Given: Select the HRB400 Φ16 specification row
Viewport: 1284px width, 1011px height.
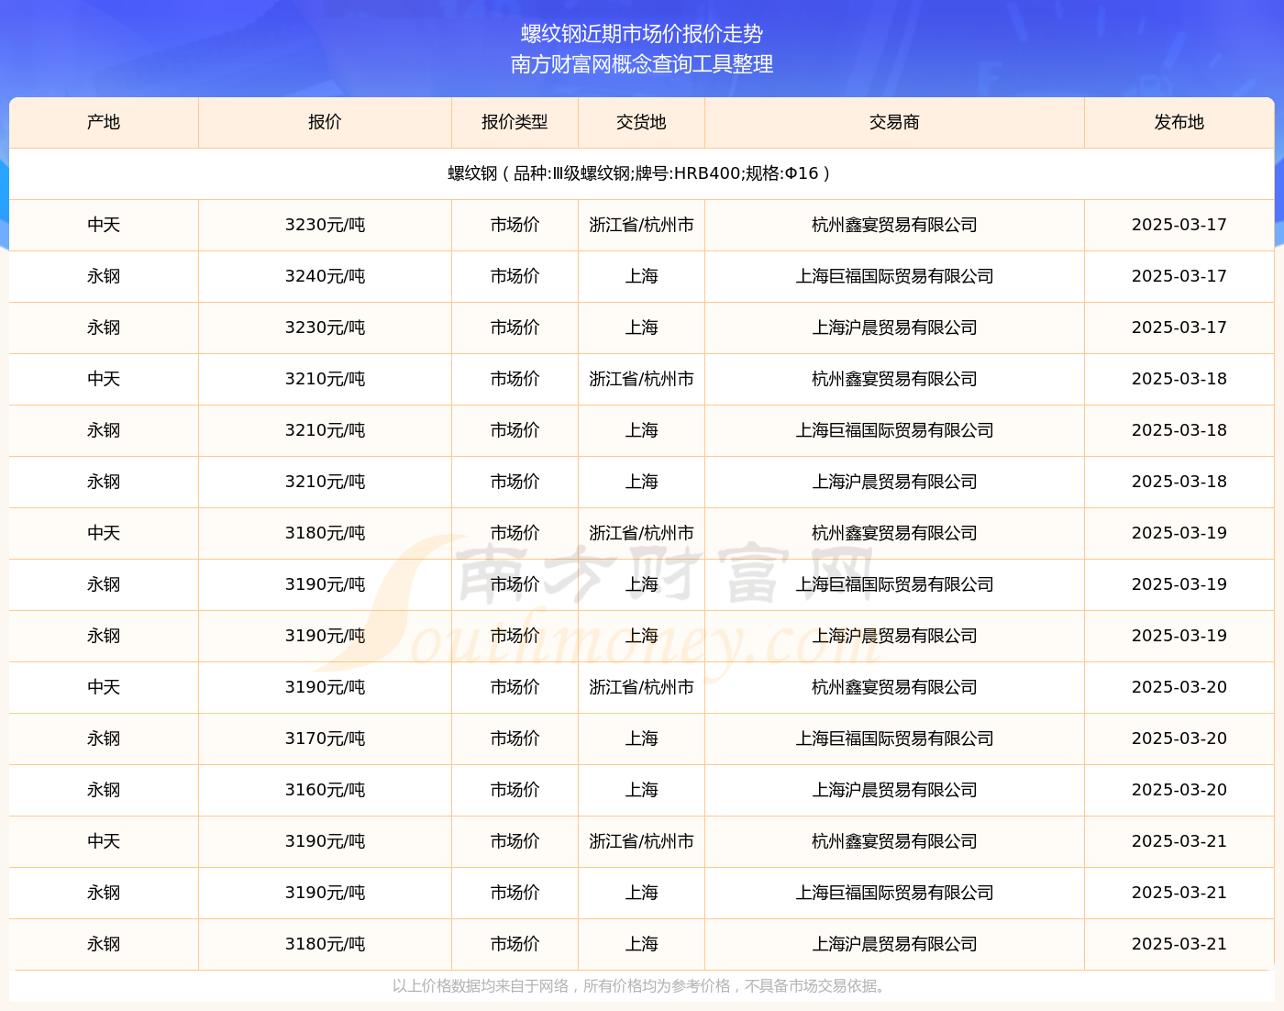Looking at the screenshot, I should point(641,173).
